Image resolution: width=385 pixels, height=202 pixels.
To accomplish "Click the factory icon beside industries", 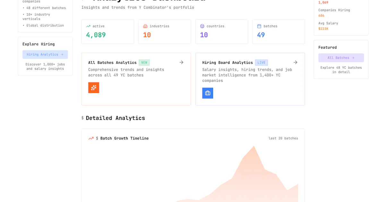I will (145, 26).
